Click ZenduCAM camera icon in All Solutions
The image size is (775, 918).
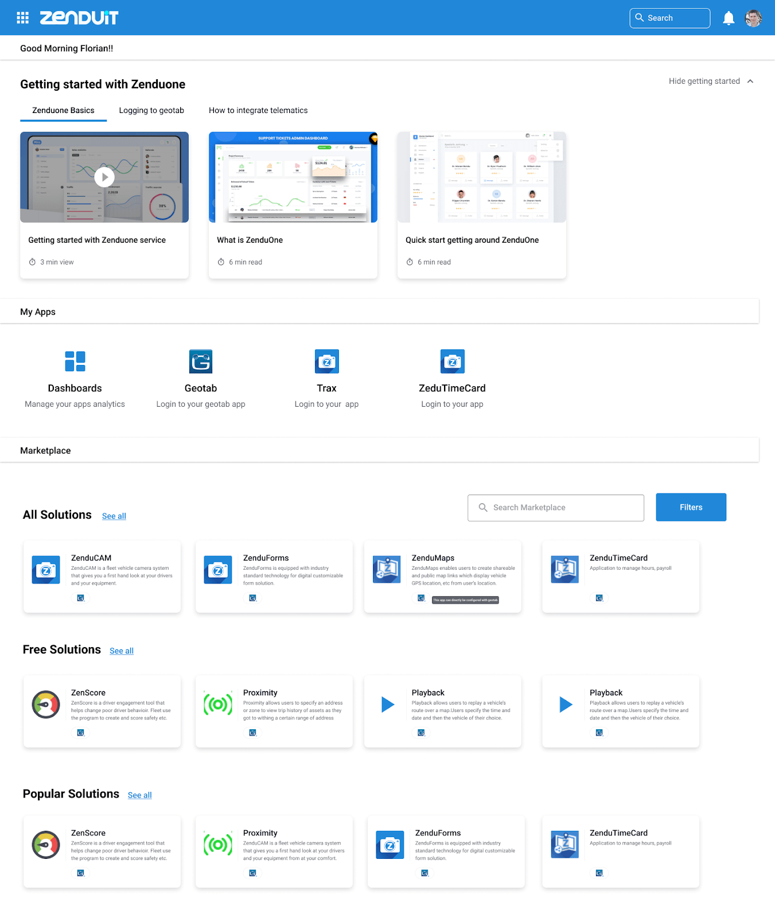point(46,570)
